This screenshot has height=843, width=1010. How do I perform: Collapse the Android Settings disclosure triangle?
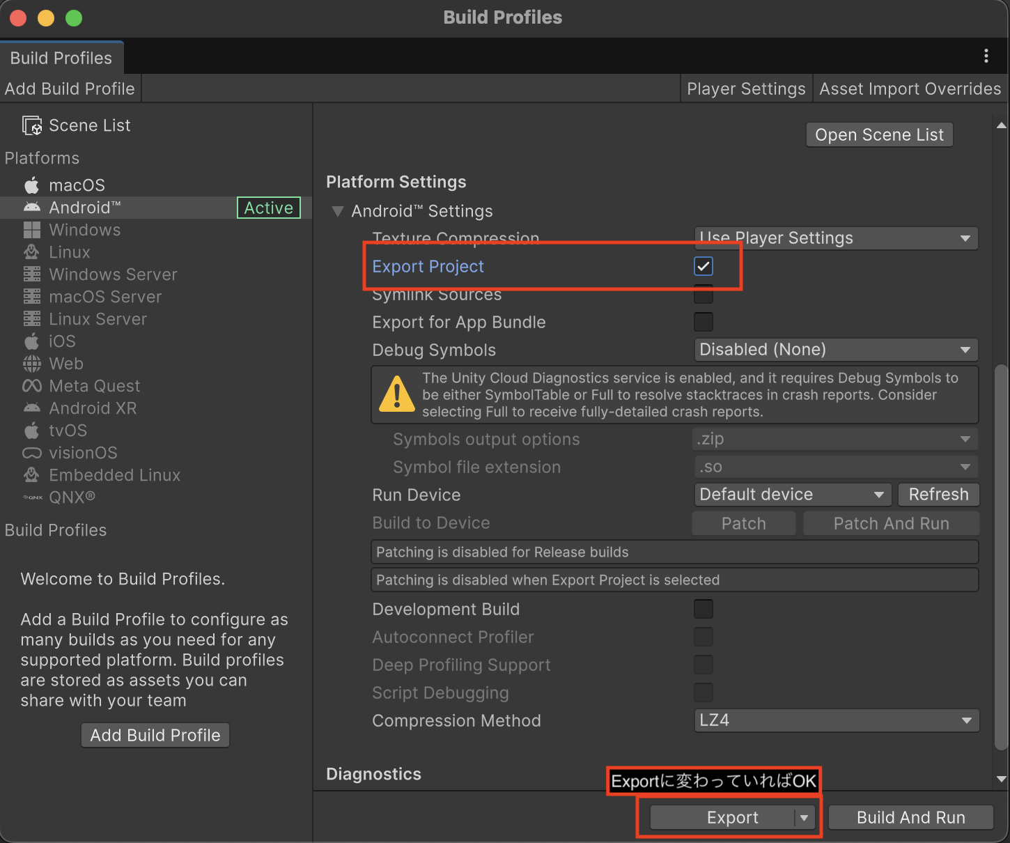338,211
